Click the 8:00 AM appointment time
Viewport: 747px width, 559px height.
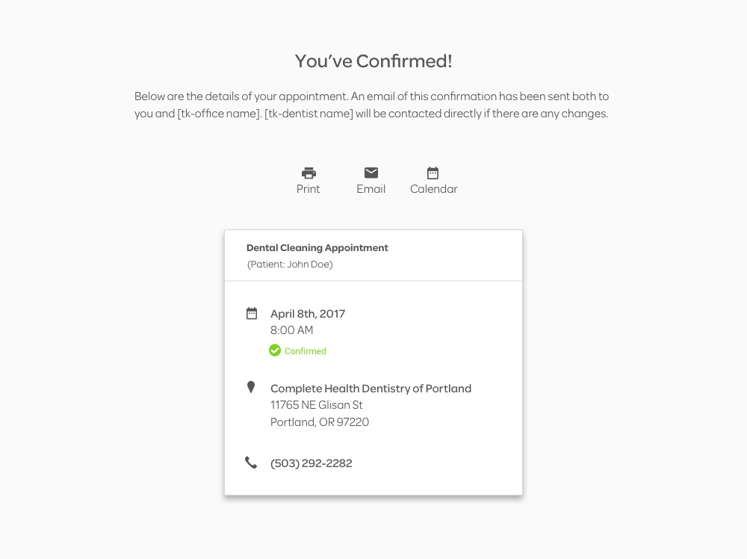291,330
